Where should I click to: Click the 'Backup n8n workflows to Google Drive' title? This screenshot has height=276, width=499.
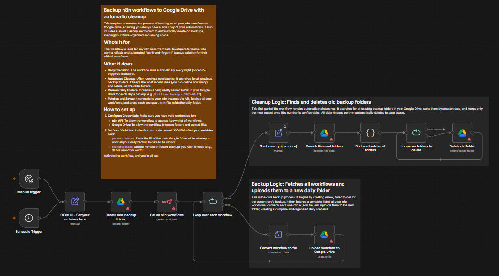pyautogui.click(x=154, y=13)
